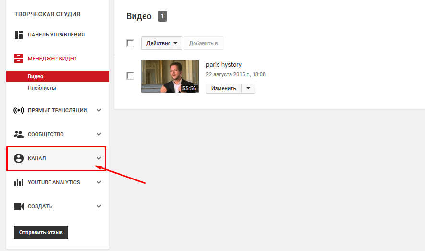Click the community people icon
The image size is (425, 251).
point(19,134)
